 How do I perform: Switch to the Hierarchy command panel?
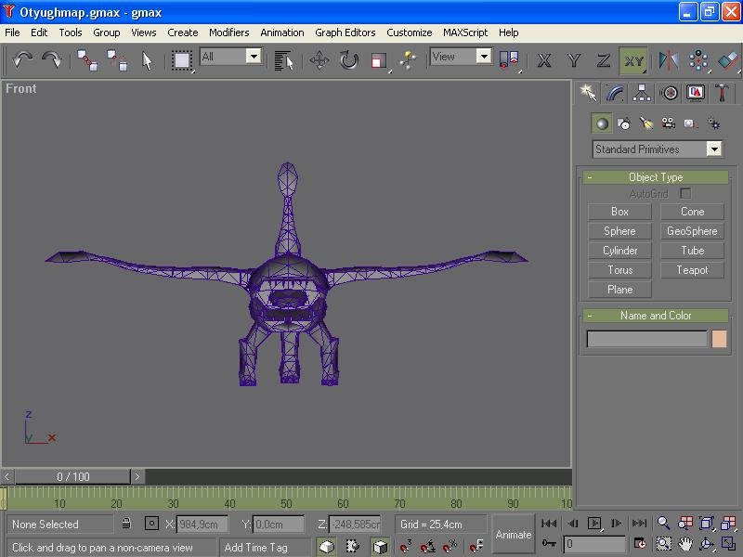pos(642,93)
